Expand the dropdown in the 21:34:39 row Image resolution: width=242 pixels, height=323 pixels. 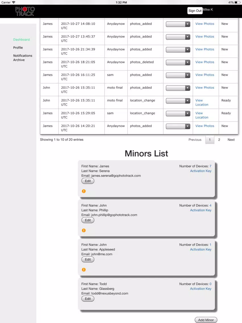pos(178,50)
